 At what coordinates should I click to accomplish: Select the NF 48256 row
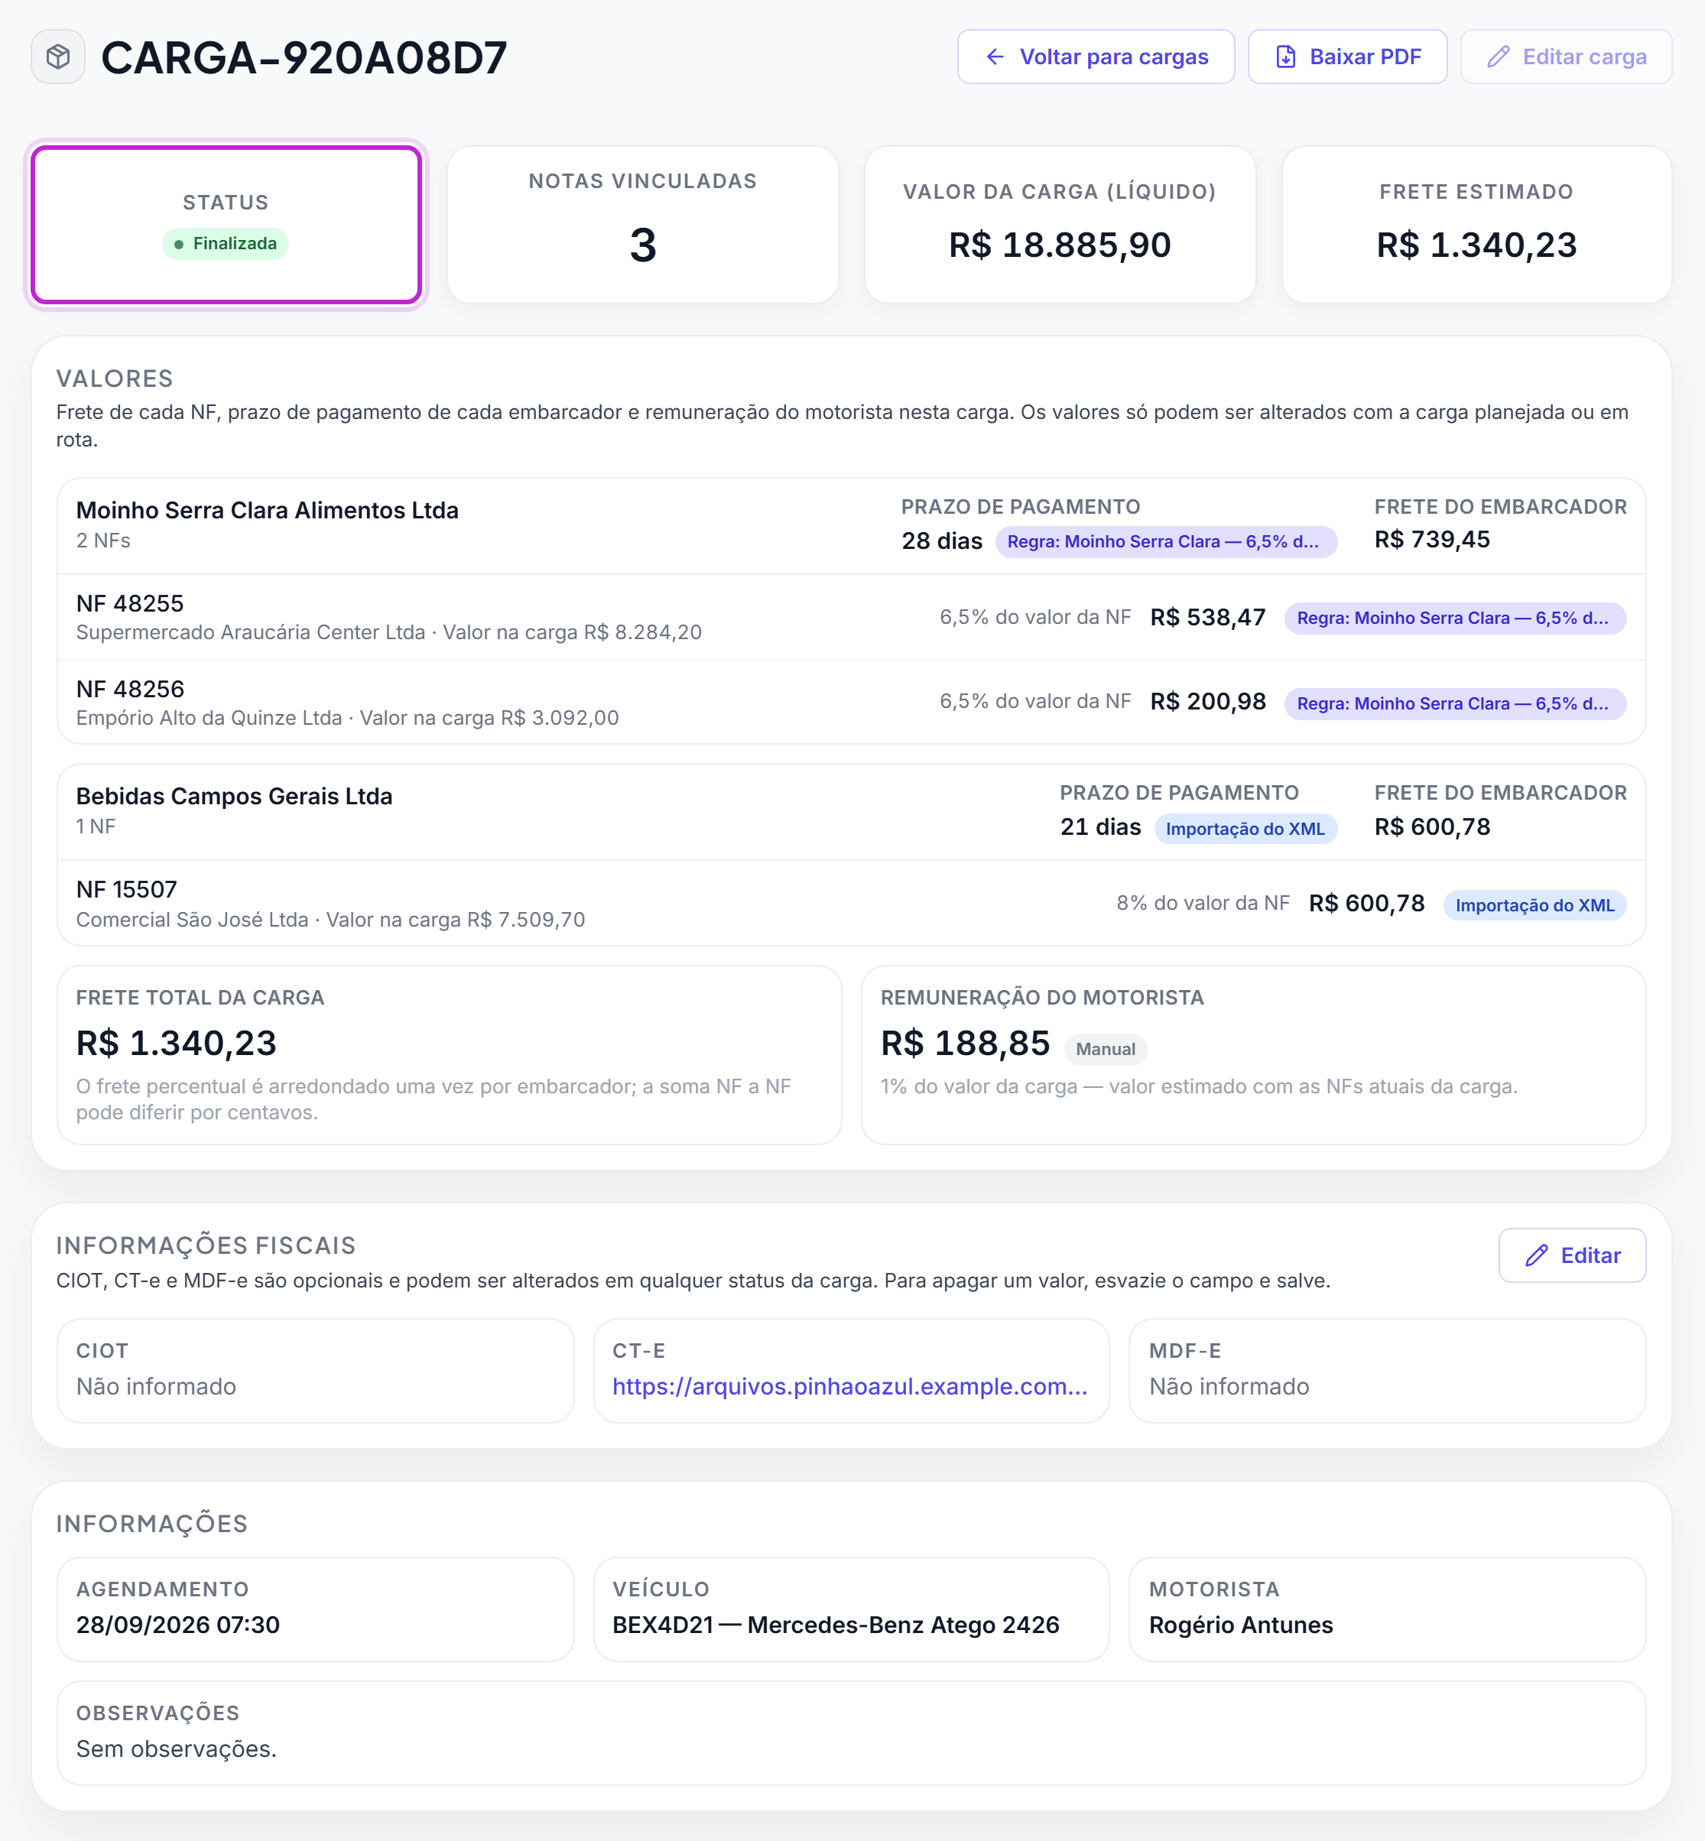click(851, 703)
